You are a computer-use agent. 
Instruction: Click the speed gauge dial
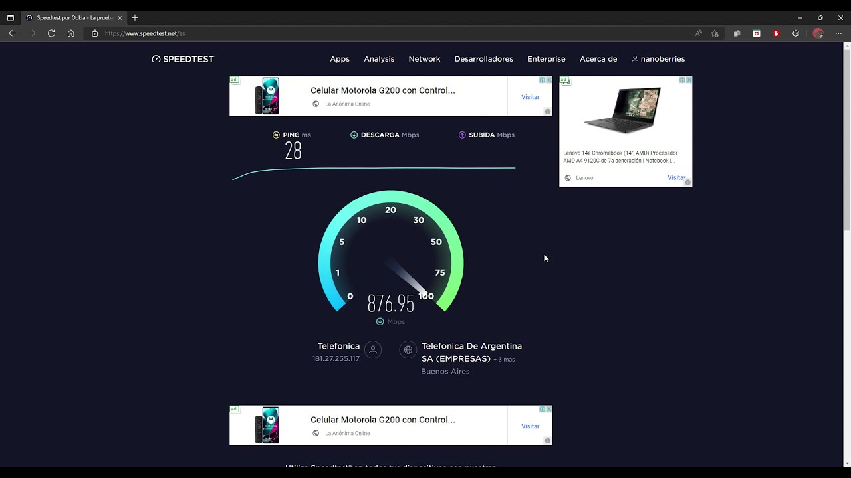click(391, 252)
